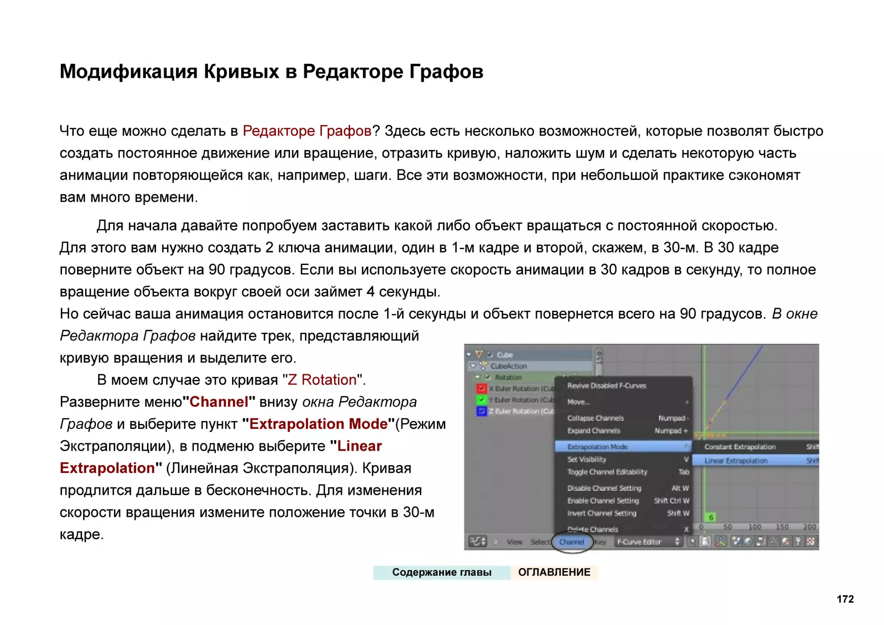This screenshot has height=625, width=884.
Task: Collapse the CubeAction row triangle
Action: tap(473, 366)
